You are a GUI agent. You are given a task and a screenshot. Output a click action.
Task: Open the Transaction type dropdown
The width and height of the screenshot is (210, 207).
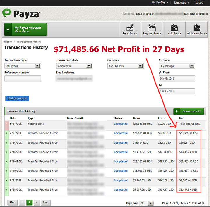[23, 66]
